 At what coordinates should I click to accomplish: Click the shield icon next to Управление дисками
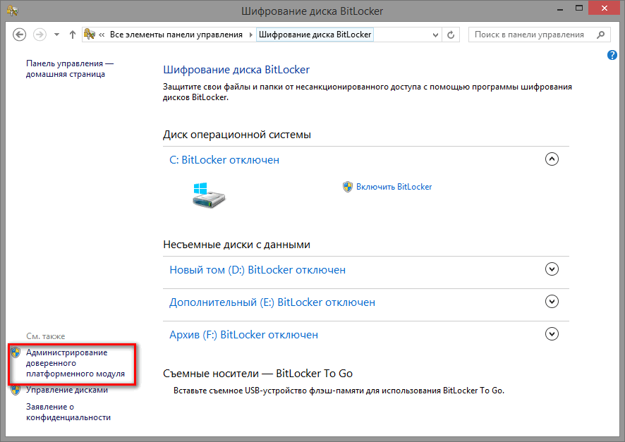click(x=16, y=390)
